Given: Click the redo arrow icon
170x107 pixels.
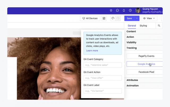Looking at the screenshot, I should pos(118,18).
